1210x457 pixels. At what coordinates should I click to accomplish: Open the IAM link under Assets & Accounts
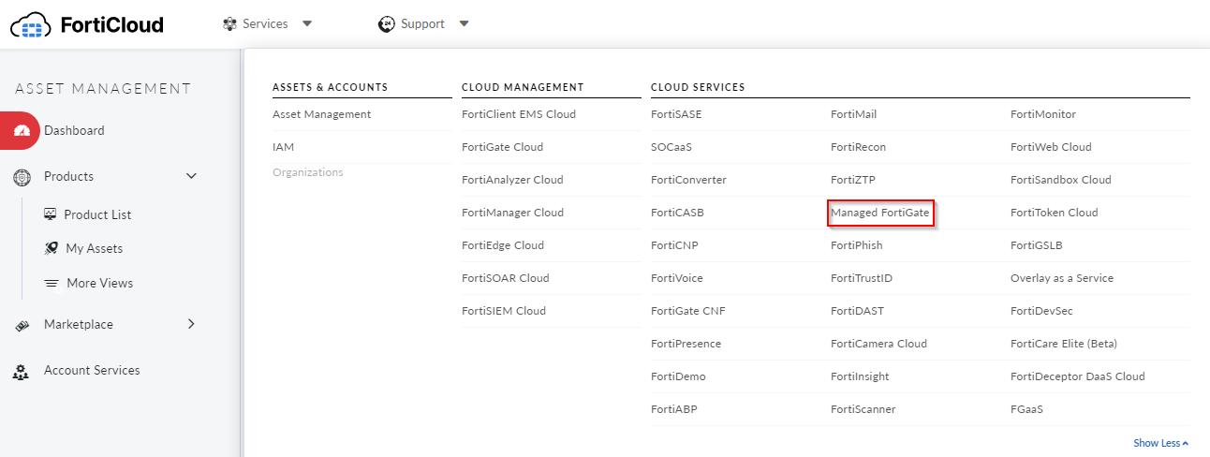(x=283, y=147)
